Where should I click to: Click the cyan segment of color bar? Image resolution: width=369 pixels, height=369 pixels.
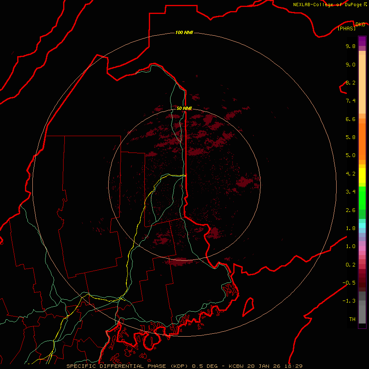click(x=362, y=225)
